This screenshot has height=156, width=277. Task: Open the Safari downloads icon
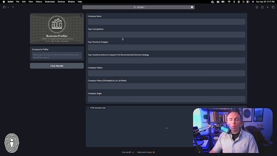coord(257,7)
